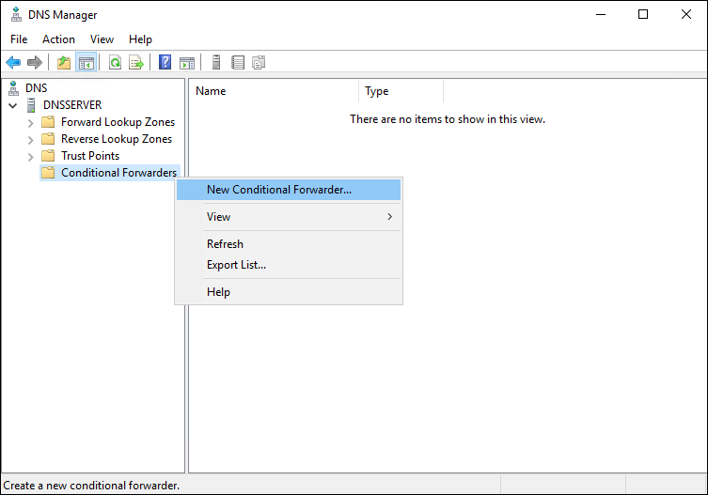
Task: Click the DNSSERVER server icon in tree
Action: click(x=31, y=105)
